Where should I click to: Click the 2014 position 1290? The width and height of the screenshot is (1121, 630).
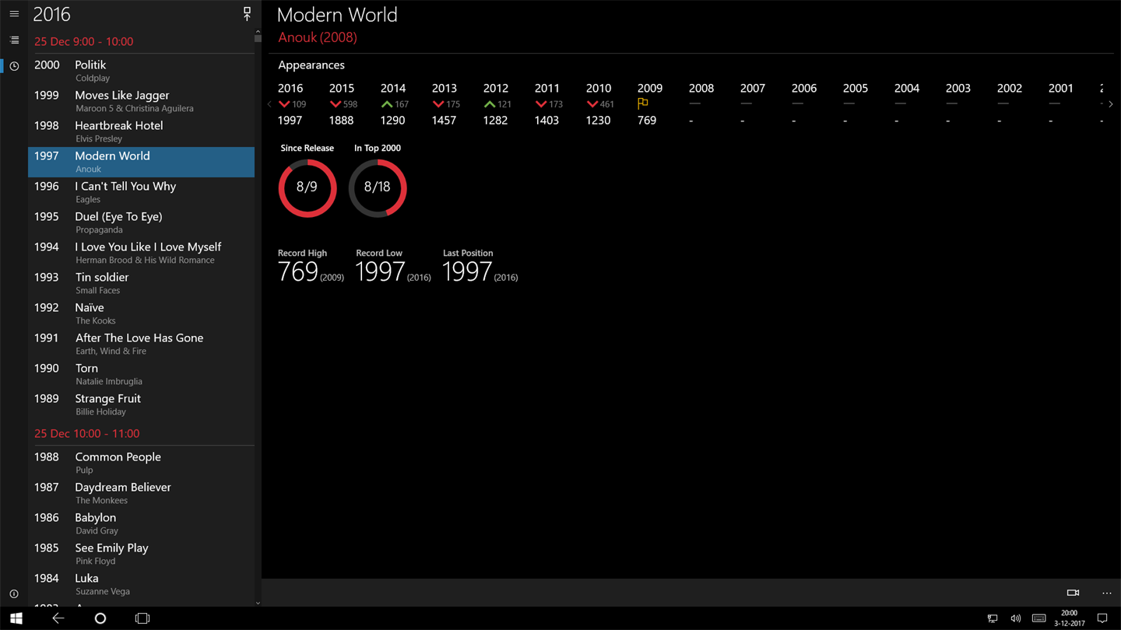(x=393, y=121)
